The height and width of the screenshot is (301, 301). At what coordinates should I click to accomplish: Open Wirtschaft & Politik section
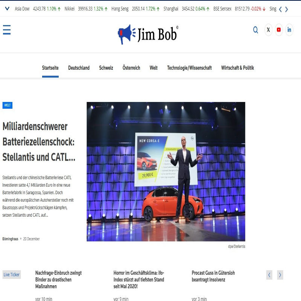(x=237, y=68)
